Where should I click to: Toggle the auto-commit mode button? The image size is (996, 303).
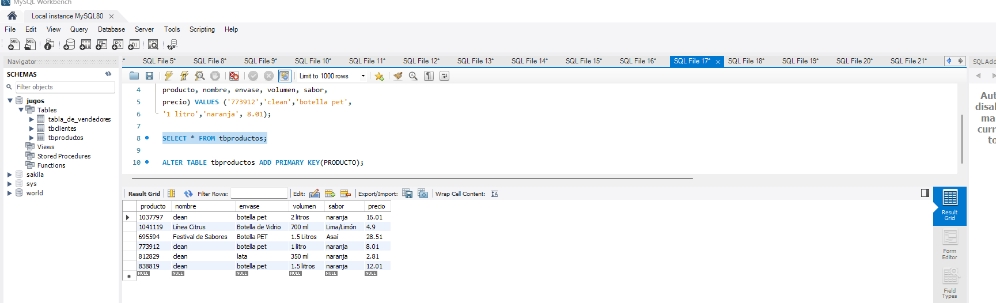285,75
